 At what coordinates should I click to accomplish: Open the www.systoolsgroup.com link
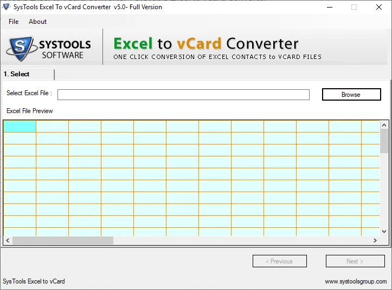tap(356, 281)
